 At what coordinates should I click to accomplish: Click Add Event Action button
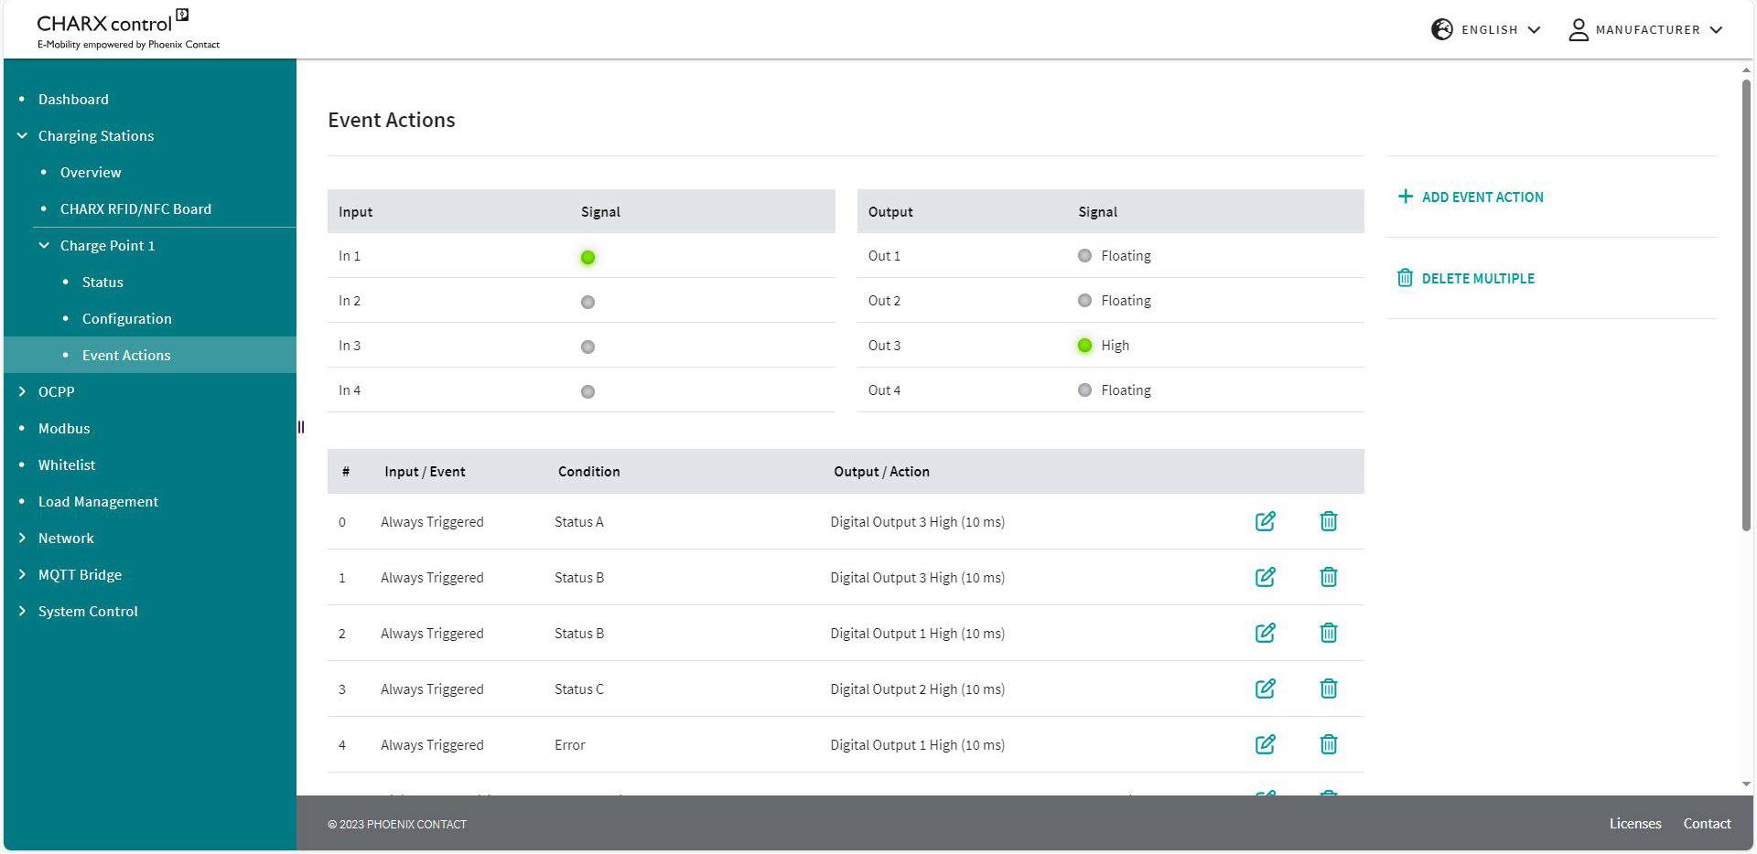click(1471, 197)
